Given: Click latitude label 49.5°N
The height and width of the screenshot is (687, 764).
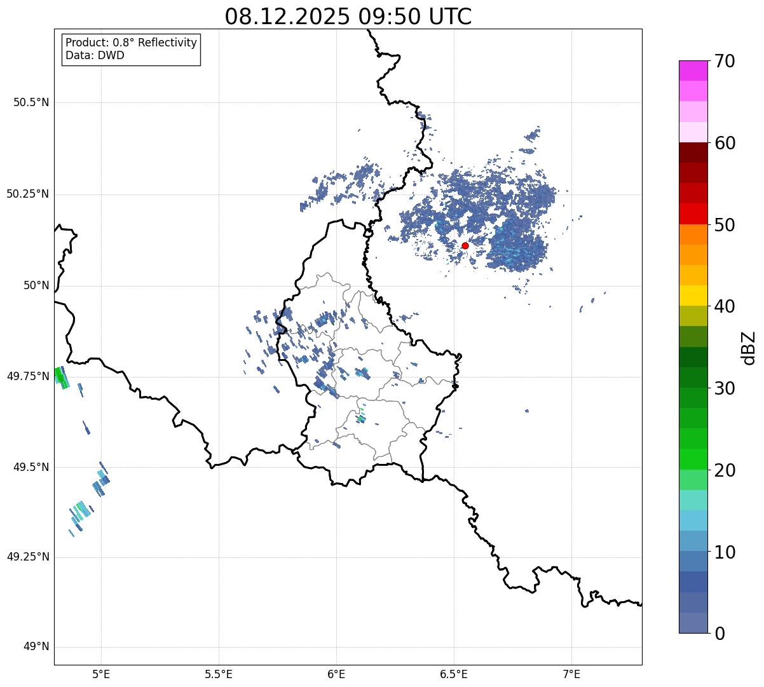Looking at the screenshot, I should [x=31, y=467].
